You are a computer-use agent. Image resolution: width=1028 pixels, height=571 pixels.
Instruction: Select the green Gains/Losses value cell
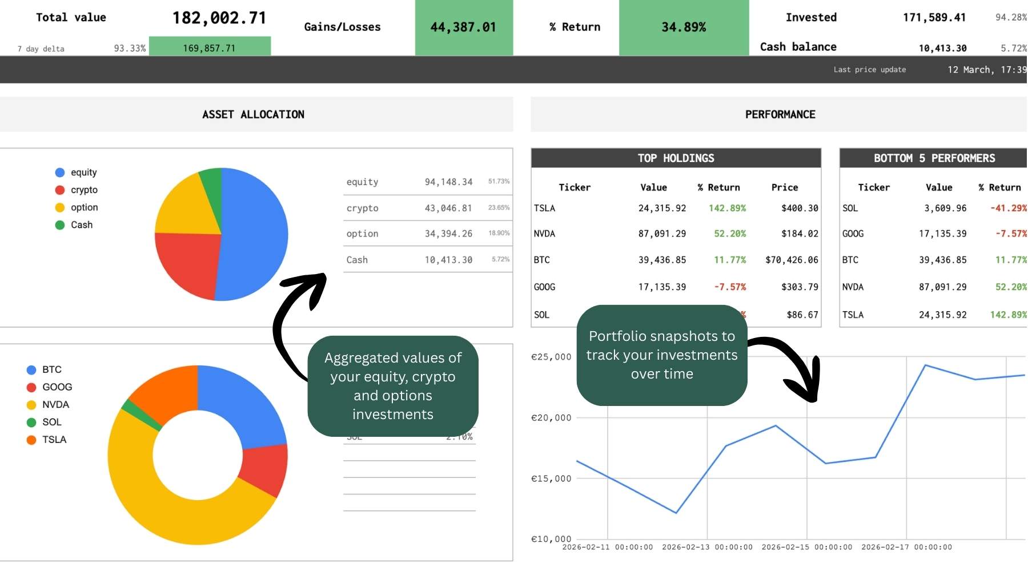[463, 27]
